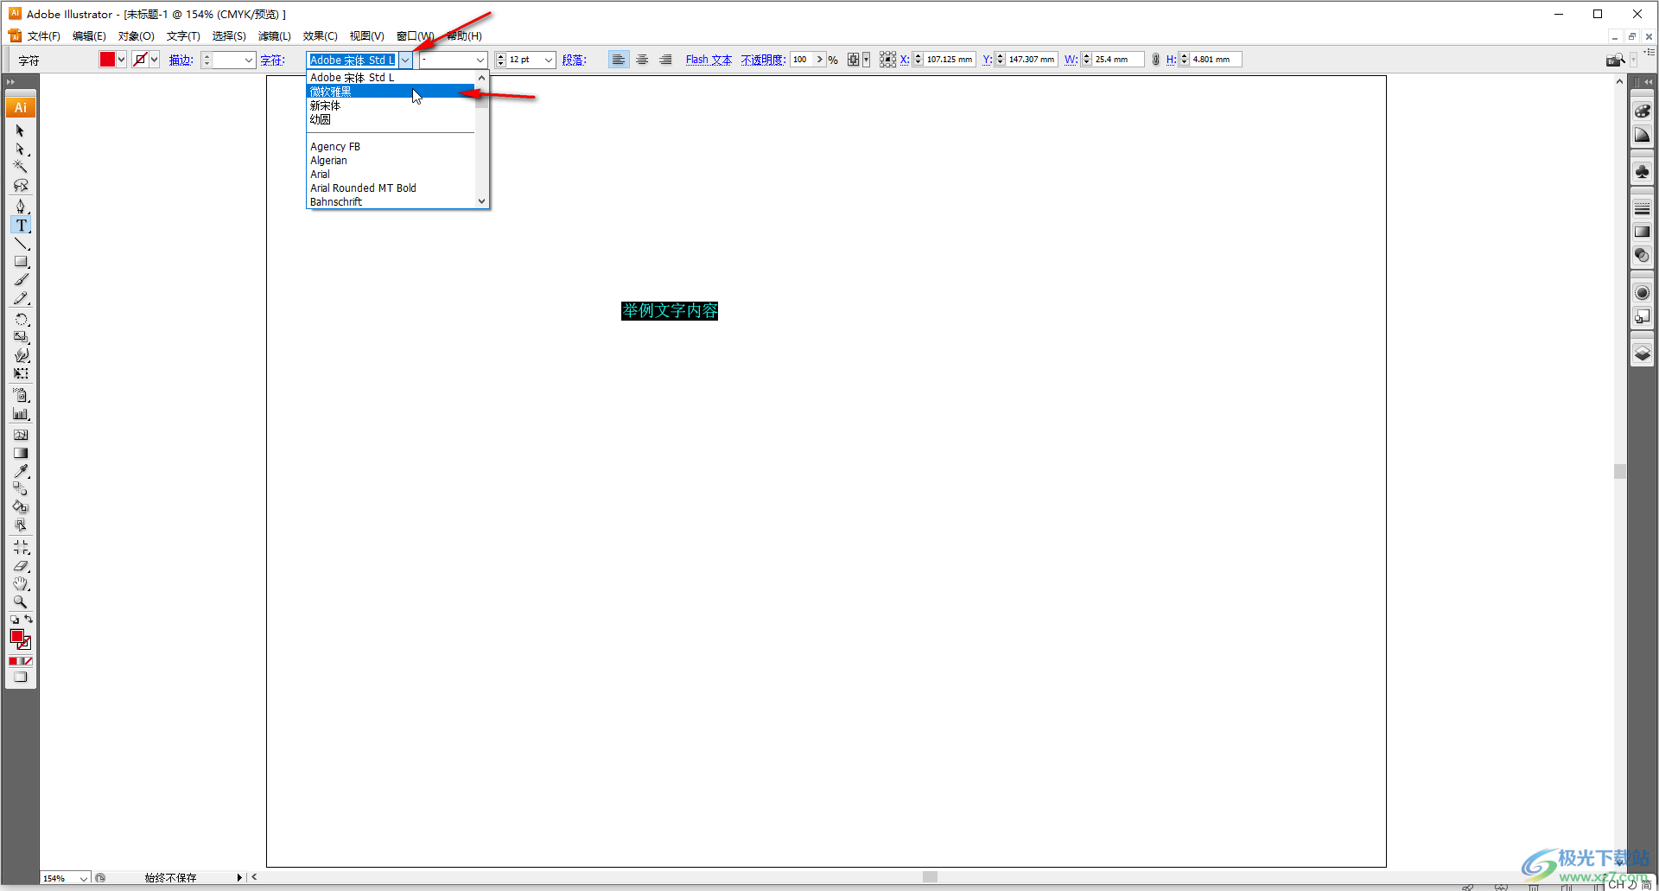This screenshot has height=891, width=1659.
Task: Click the red fill color swatch
Action: pyautogui.click(x=107, y=60)
